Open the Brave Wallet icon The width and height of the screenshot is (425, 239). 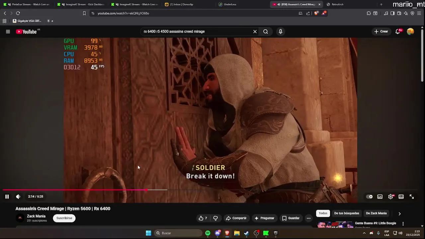[399, 13]
